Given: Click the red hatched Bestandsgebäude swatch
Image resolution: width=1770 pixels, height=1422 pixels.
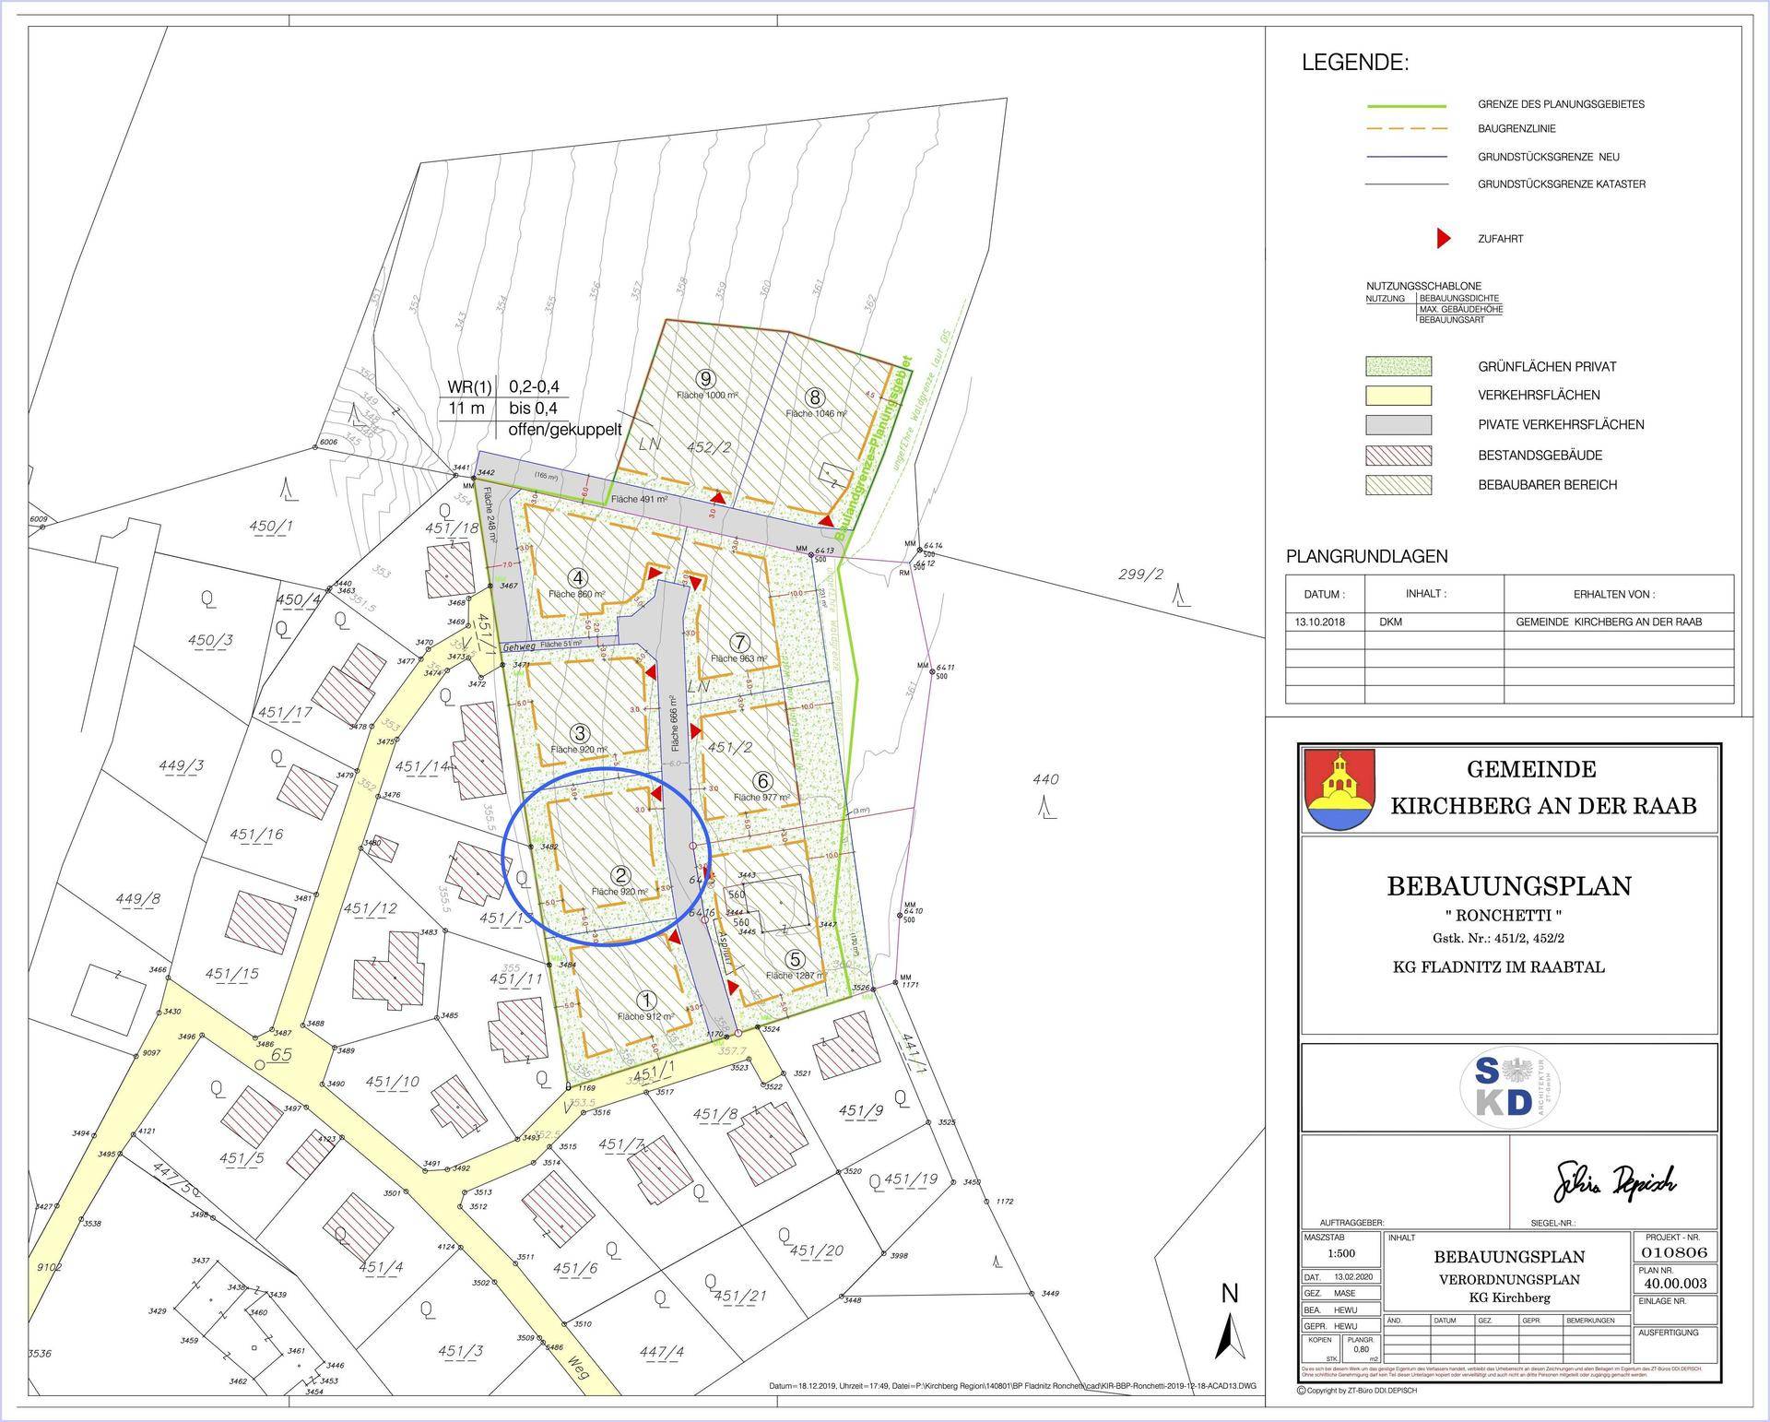Looking at the screenshot, I should pyautogui.click(x=1398, y=455).
